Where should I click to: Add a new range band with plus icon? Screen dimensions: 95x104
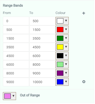[x=84, y=13]
